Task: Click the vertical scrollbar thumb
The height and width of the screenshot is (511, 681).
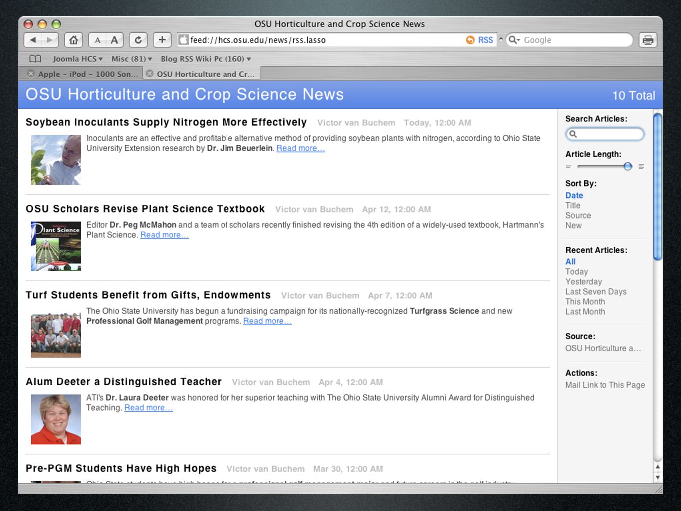Action: (x=658, y=187)
